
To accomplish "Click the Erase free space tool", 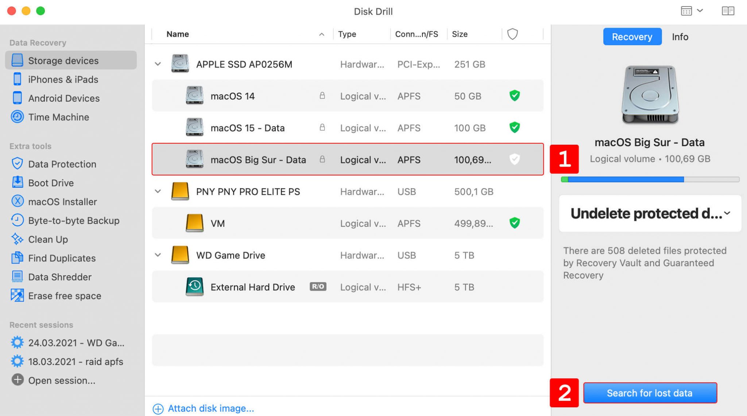I will (x=65, y=296).
